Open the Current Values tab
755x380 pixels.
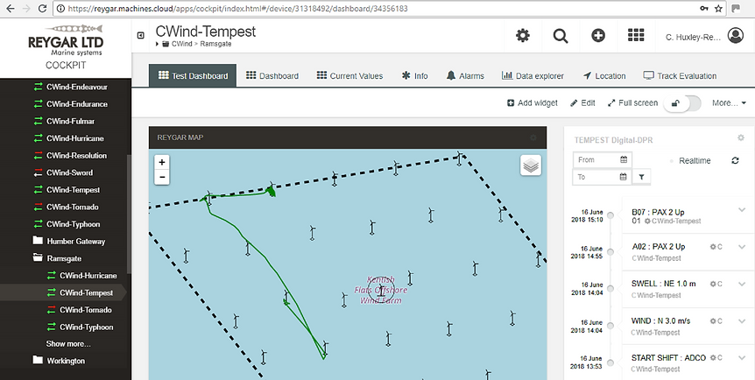coord(349,75)
